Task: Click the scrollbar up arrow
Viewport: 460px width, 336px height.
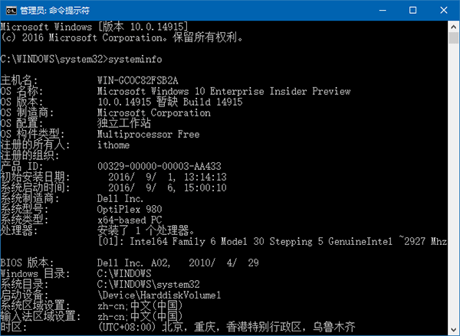Action: point(453,27)
